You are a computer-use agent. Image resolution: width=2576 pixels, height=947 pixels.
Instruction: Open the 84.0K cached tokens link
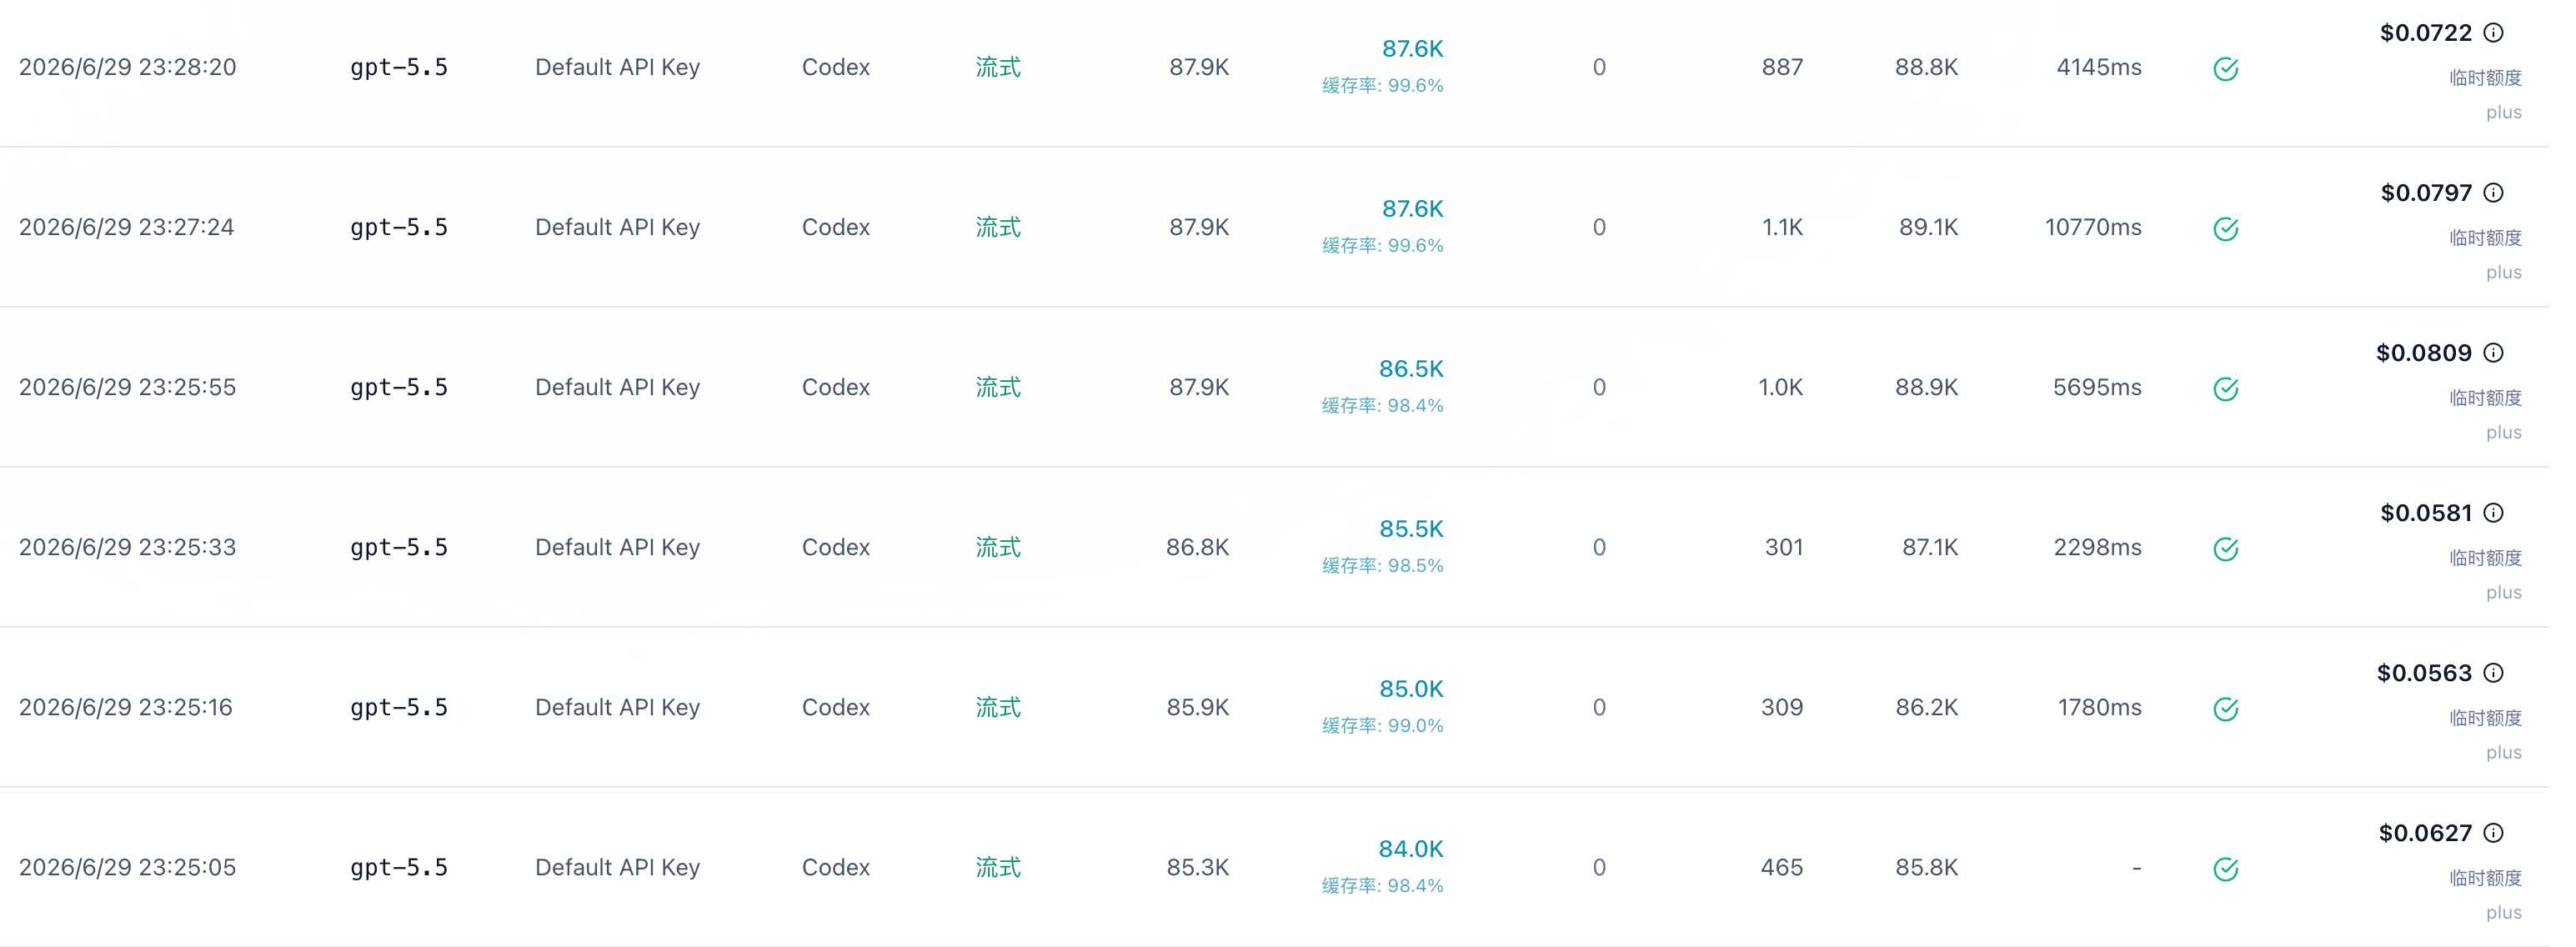click(1411, 849)
